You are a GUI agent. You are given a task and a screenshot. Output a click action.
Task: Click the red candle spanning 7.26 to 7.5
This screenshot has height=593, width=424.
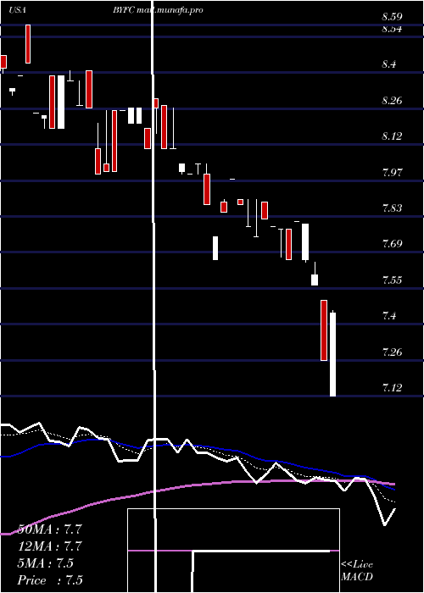click(324, 330)
